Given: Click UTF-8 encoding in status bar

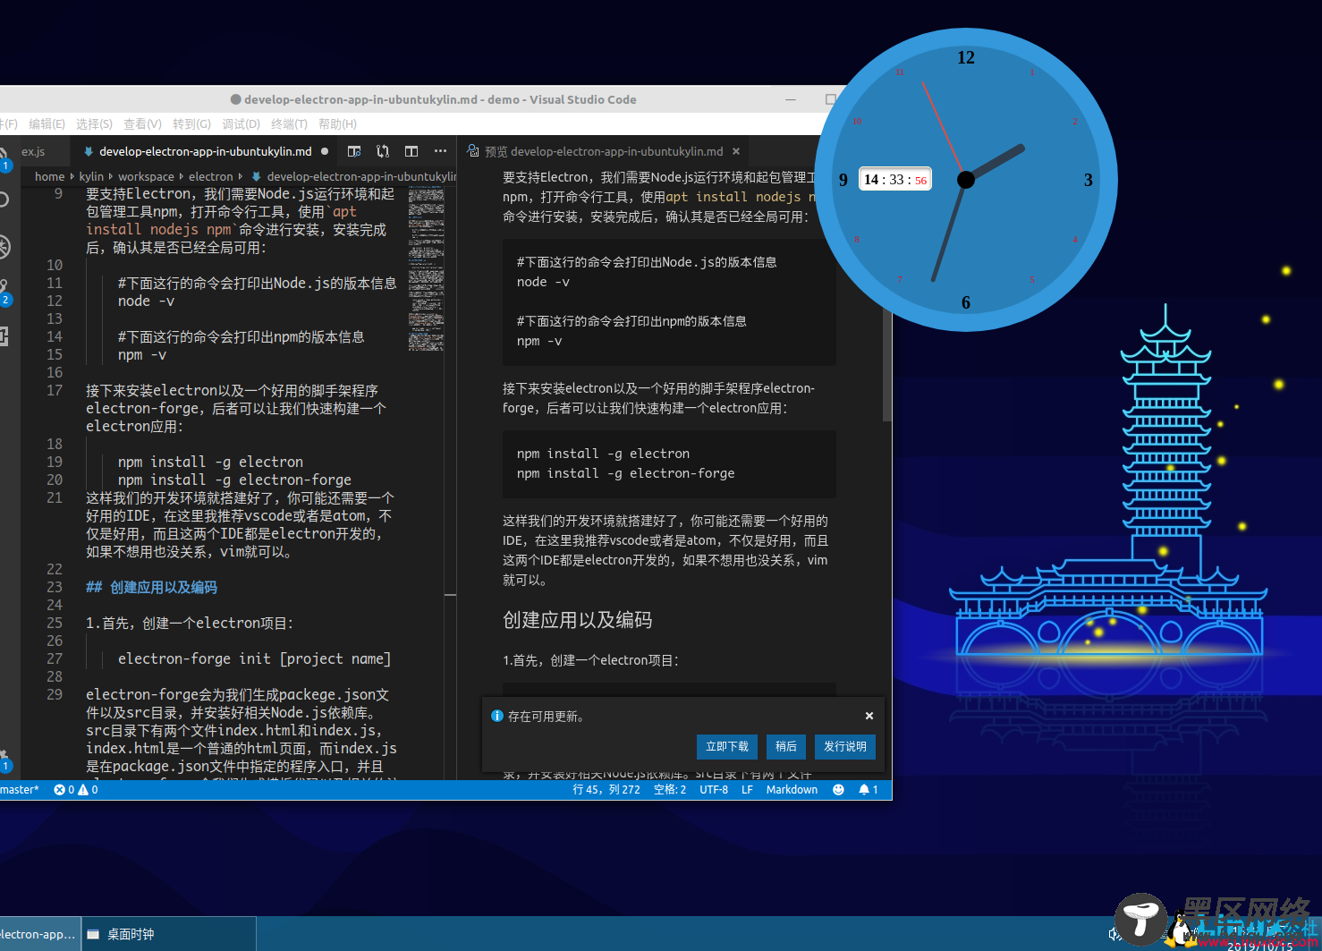Looking at the screenshot, I should 714,790.
